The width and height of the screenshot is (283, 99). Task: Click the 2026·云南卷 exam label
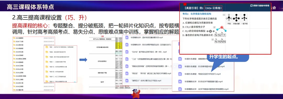coord(214,8)
